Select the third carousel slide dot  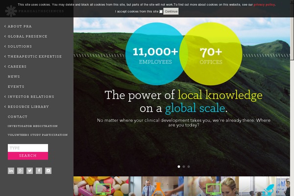coord(189,167)
